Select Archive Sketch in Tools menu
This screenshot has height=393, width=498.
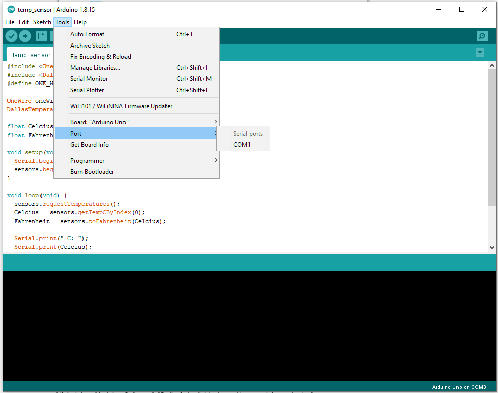[x=90, y=46]
